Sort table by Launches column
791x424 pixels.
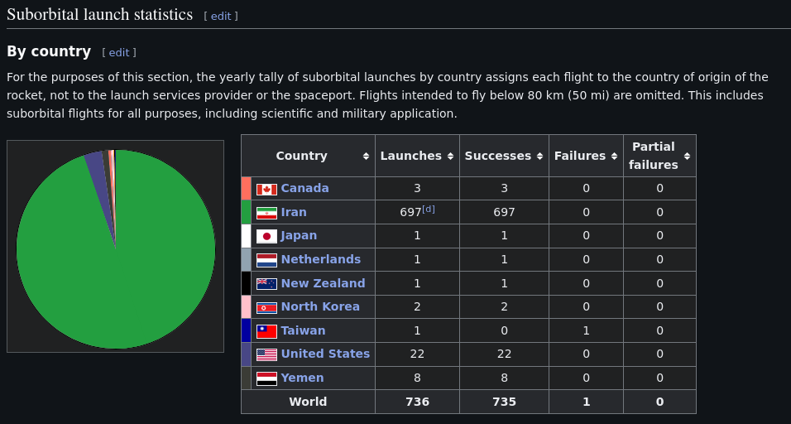tap(450, 157)
